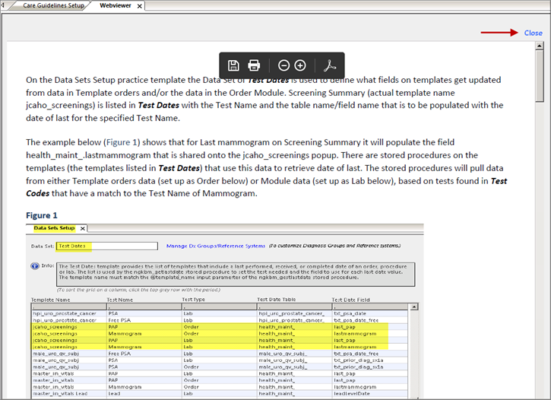Screen dimensions: 551x400
Task: Click the txt_psa_date field cell
Action: coord(350,313)
